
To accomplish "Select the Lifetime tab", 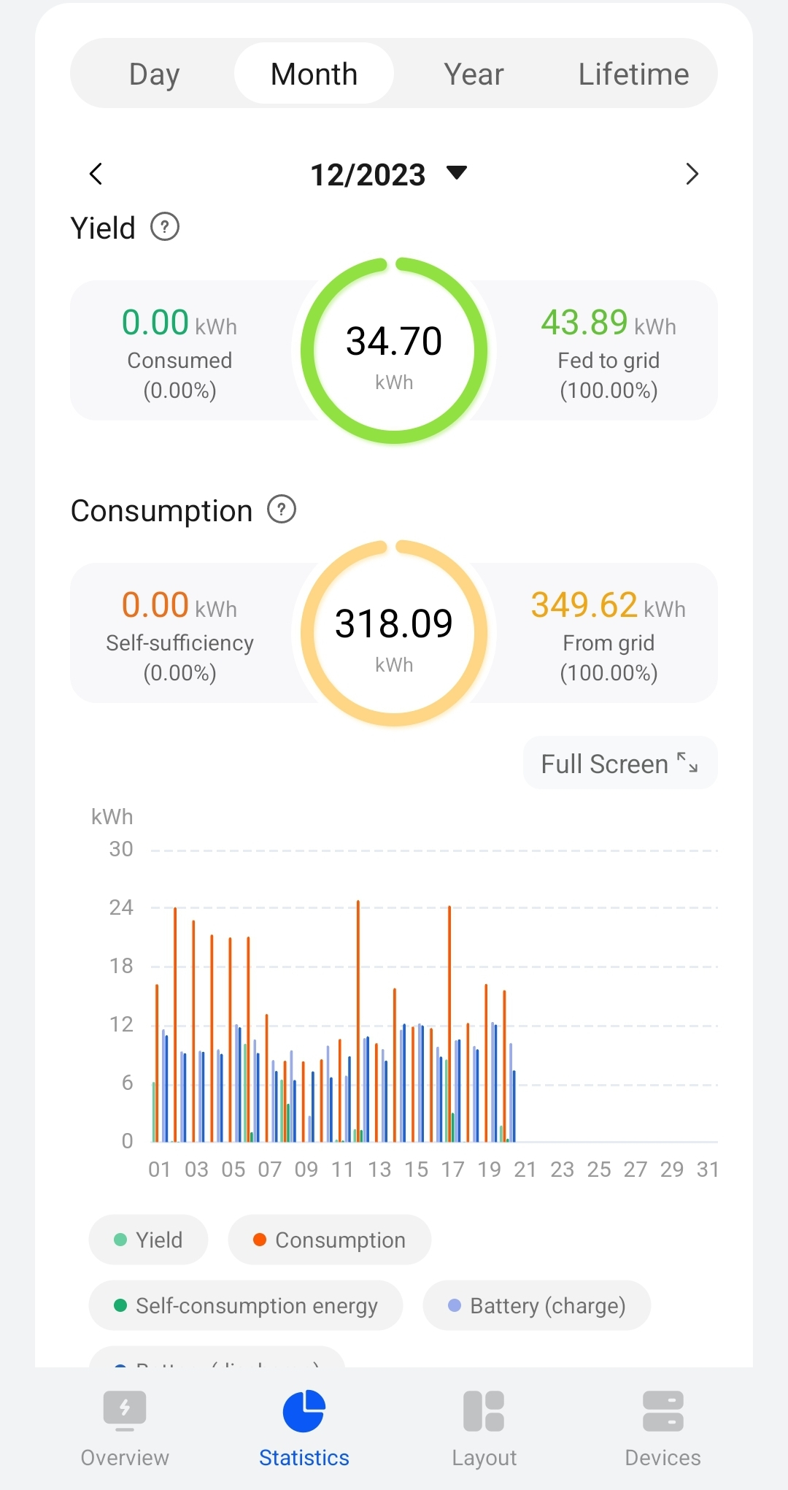I will click(x=633, y=74).
